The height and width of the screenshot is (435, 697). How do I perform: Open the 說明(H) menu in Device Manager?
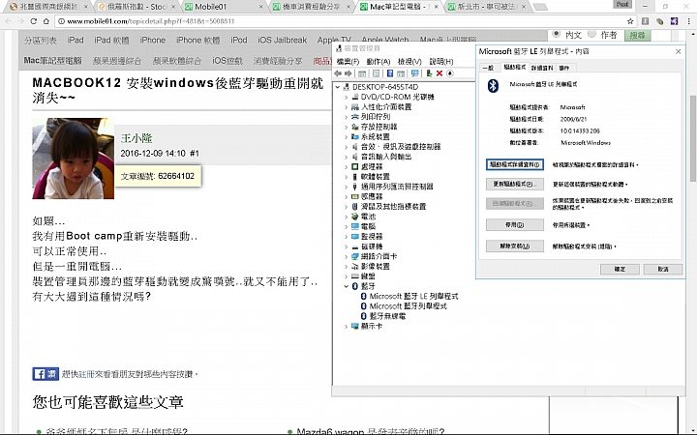tap(441, 62)
